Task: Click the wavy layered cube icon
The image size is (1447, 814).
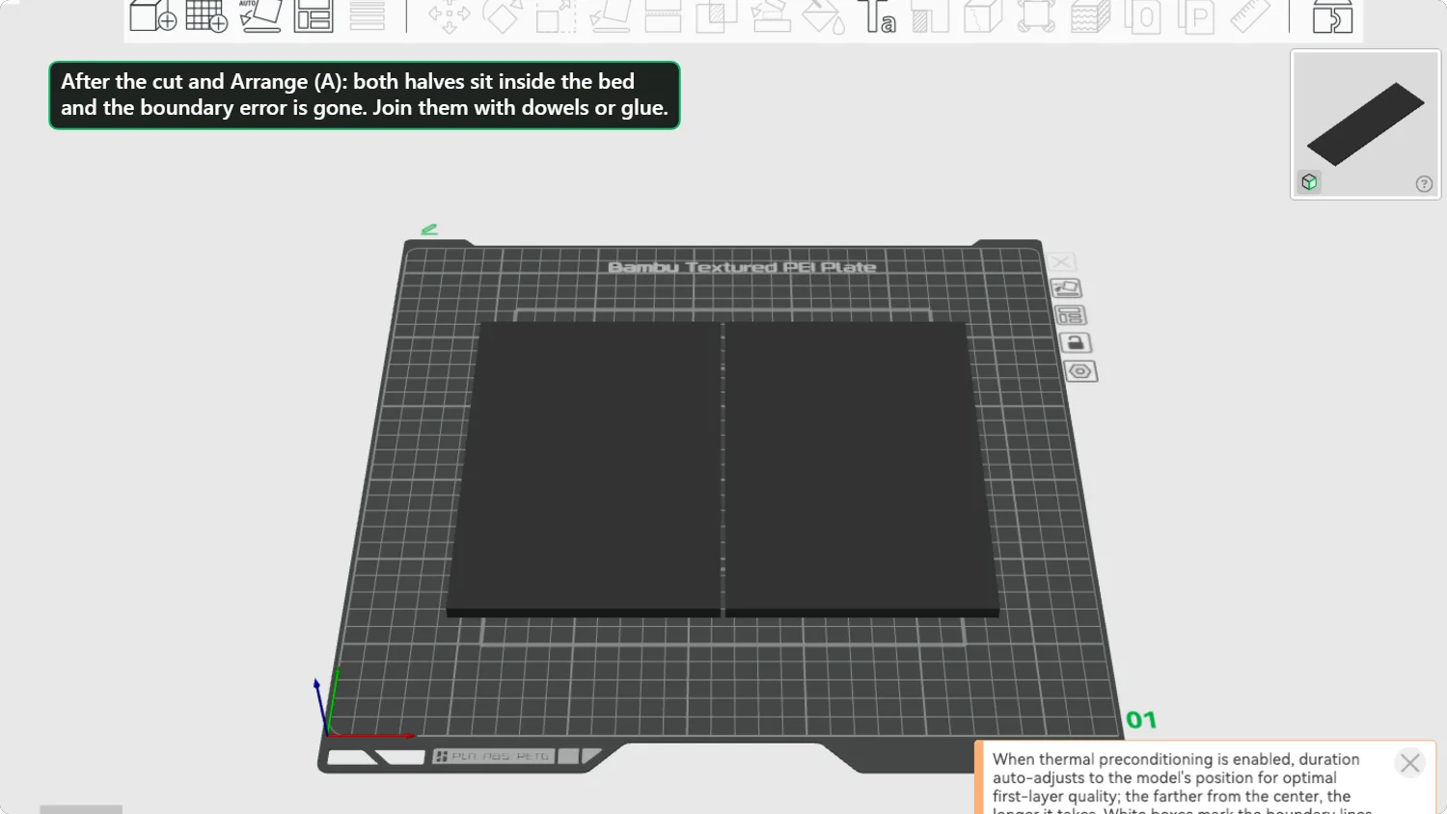Action: coord(1090,16)
